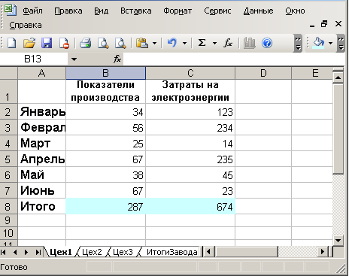Click the vertical scrollbar down arrow
349x276 pixels.
338,241
